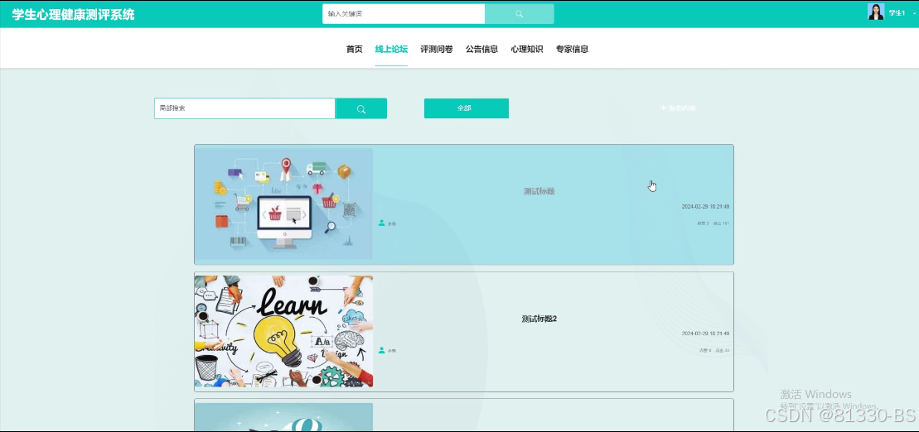Image resolution: width=919 pixels, height=432 pixels.
Task: Click the author icon on 测试标题2 post
Action: 381,350
